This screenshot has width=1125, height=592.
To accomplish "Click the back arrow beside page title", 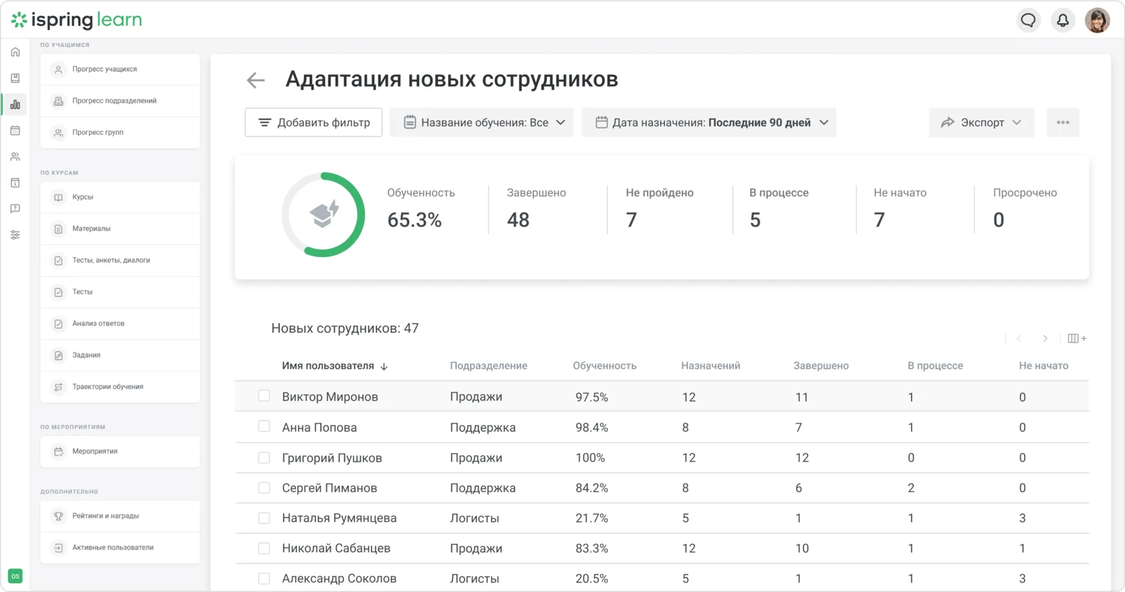I will click(256, 80).
